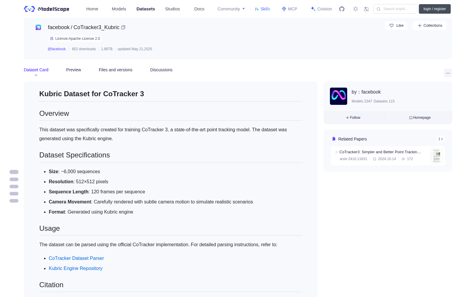Select the Dataset Card tab
This screenshot has height=297, width=476.
tap(36, 70)
